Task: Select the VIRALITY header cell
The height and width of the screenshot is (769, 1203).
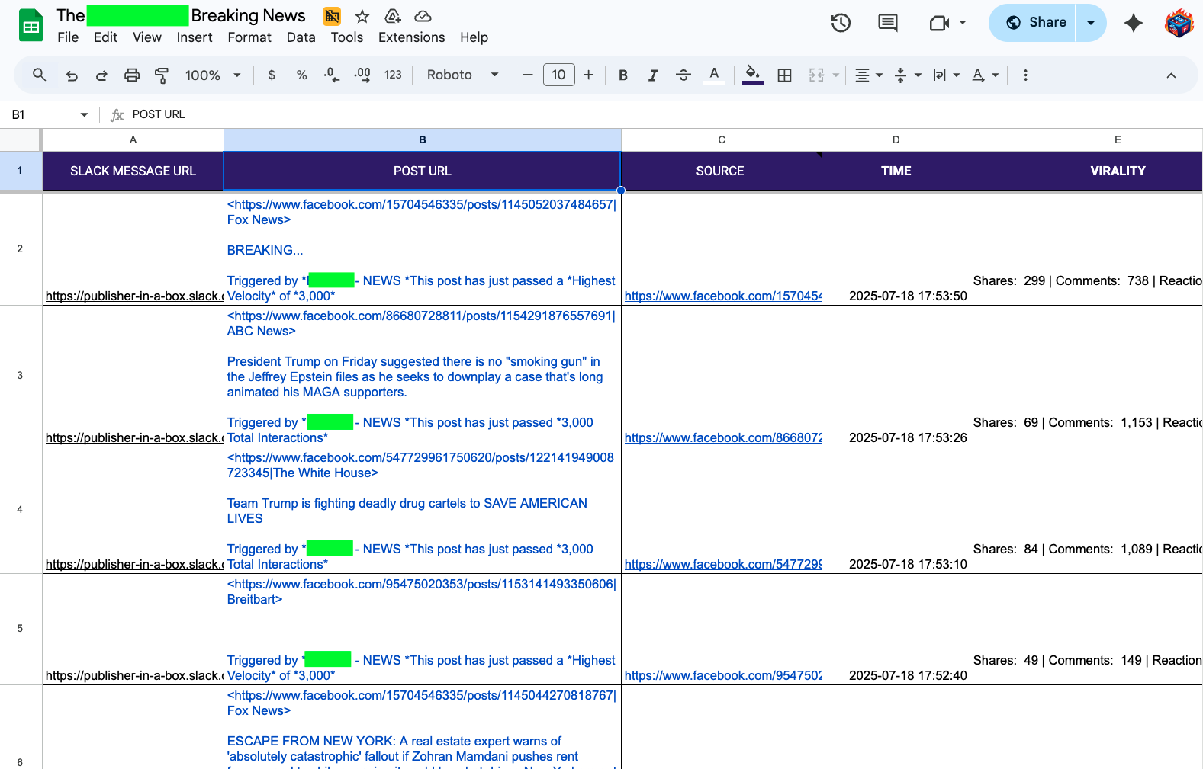Action: 1086,171
